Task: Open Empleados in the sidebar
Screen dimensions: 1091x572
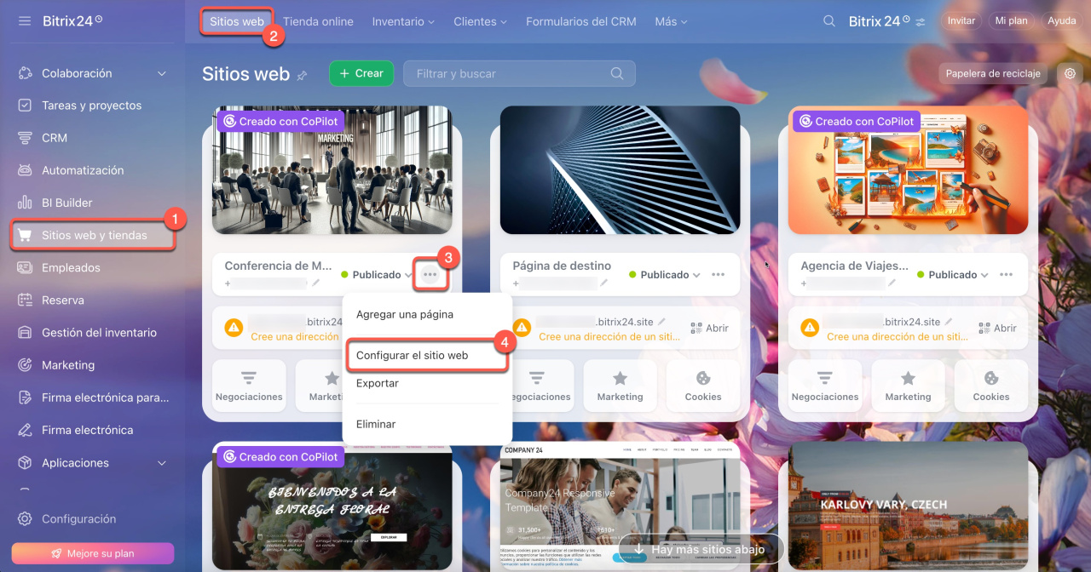Action: pos(71,267)
